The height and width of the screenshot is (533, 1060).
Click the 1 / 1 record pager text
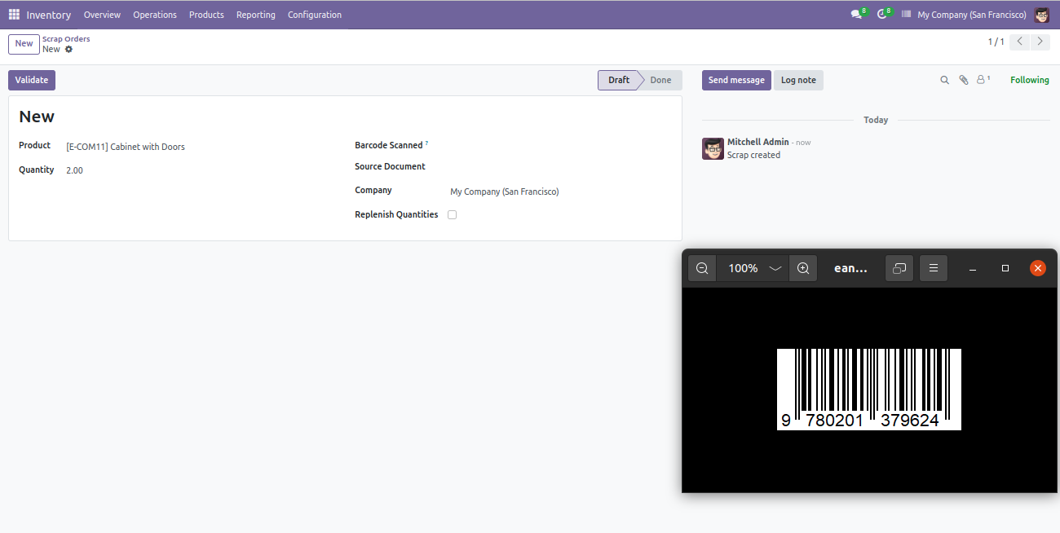(x=996, y=42)
